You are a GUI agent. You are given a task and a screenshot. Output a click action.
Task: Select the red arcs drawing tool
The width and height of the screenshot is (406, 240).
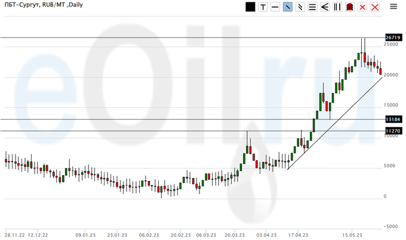349,7
